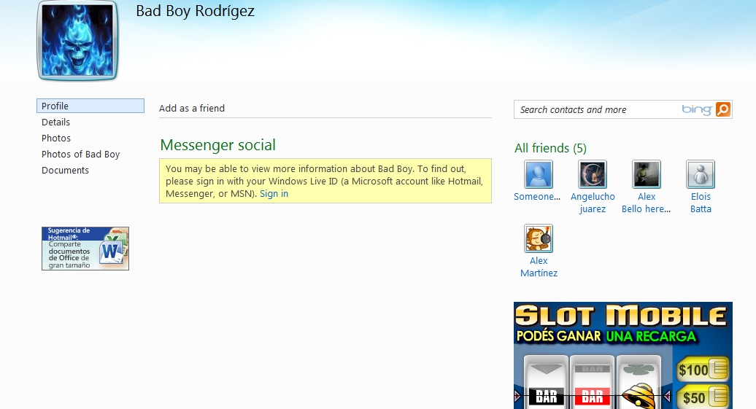Open Someone's friend avatar

539,174
